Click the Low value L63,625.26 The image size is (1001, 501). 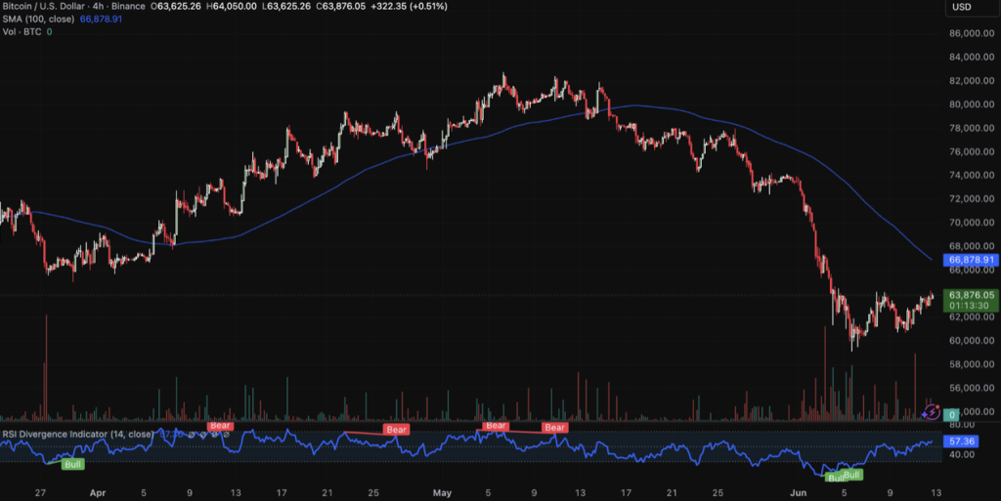tap(286, 7)
